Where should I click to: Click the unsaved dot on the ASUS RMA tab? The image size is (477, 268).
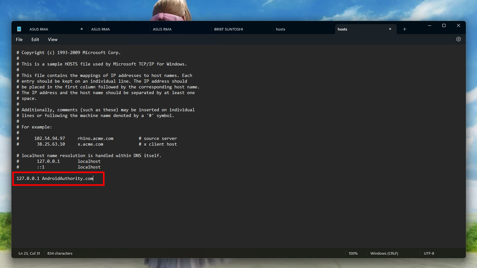coord(82,29)
